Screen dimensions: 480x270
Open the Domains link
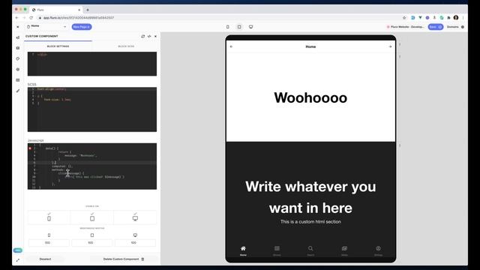(453, 27)
